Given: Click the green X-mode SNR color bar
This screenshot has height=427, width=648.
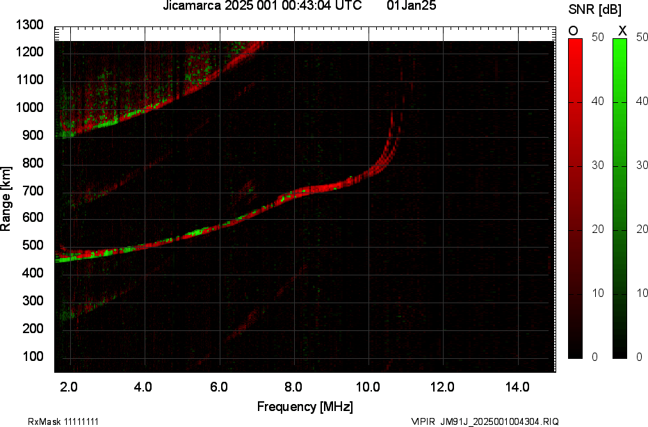Looking at the screenshot, I should (x=619, y=198).
